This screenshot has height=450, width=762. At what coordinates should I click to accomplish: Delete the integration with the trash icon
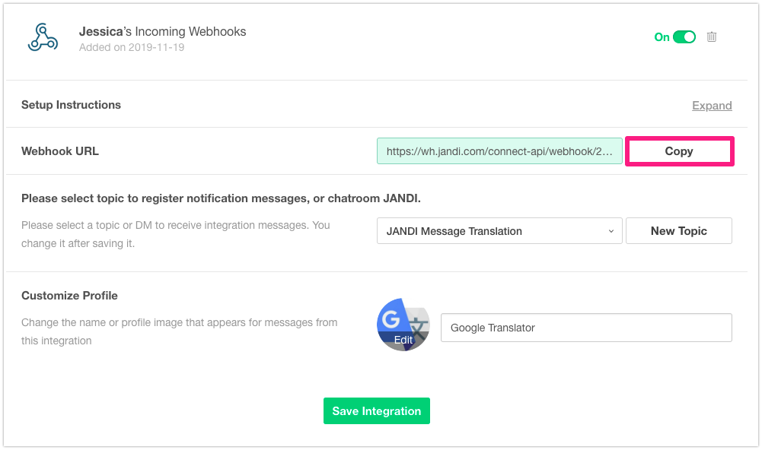[712, 36]
